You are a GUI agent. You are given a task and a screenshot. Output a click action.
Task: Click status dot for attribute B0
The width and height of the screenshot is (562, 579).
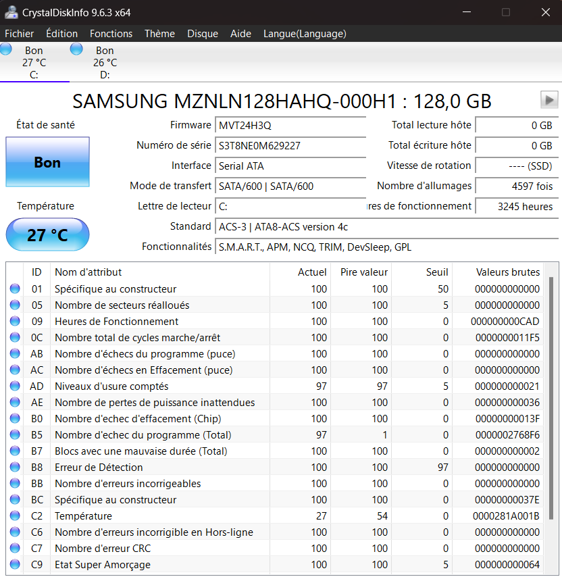tap(15, 418)
